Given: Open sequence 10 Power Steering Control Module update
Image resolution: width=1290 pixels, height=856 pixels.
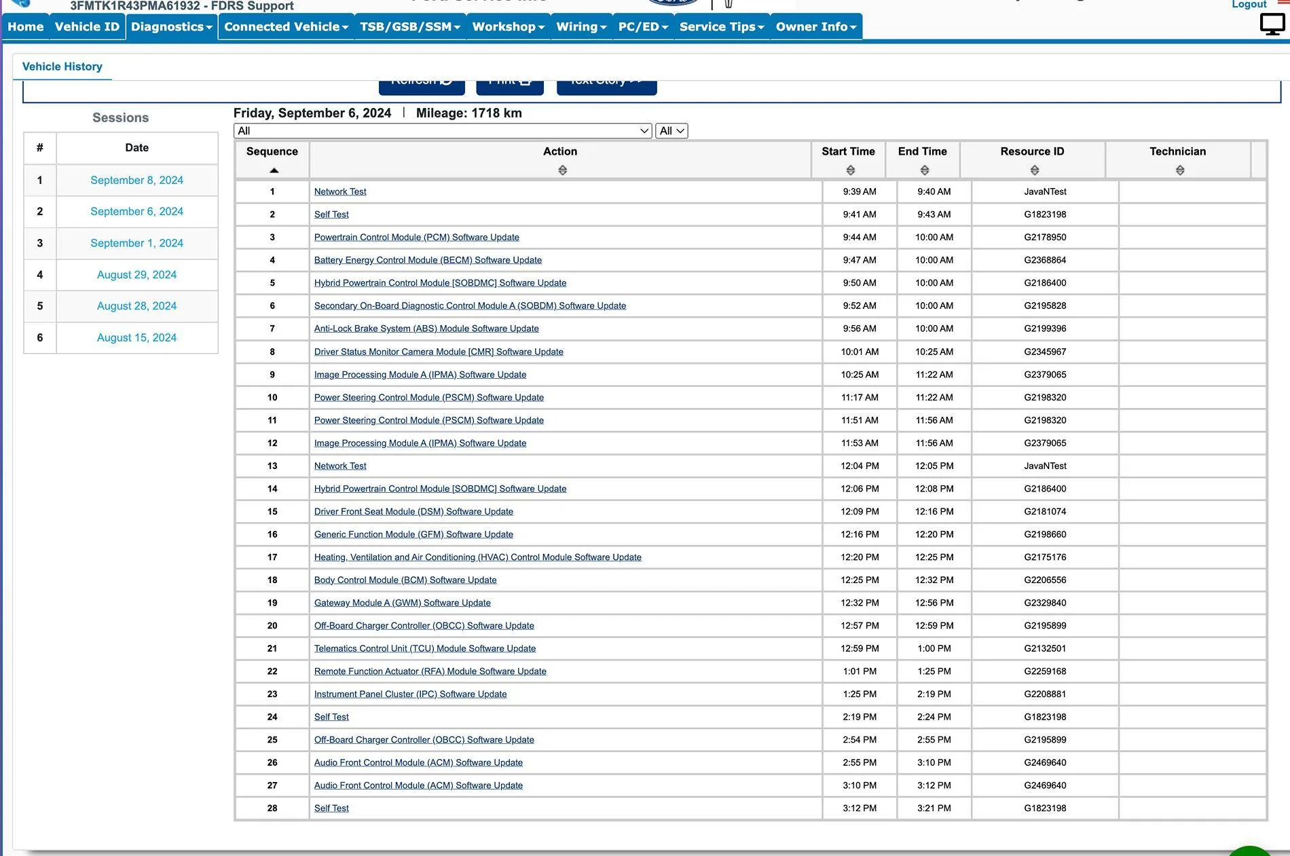Looking at the screenshot, I should [429, 397].
